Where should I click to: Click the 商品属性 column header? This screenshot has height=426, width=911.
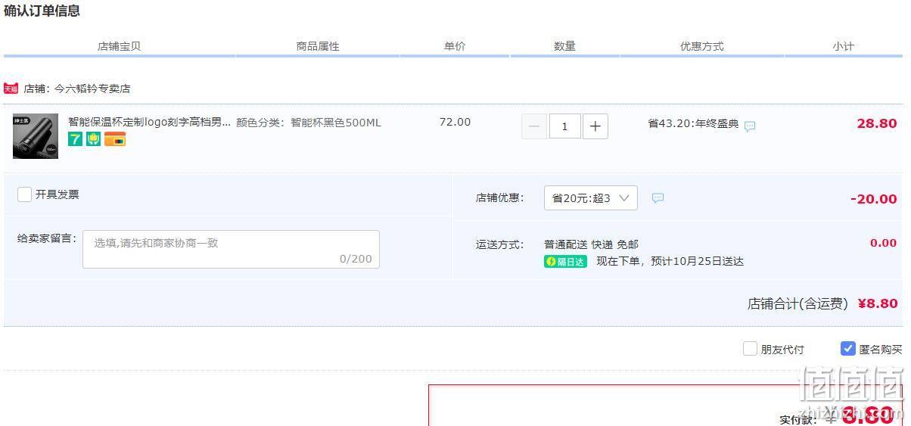tap(318, 46)
